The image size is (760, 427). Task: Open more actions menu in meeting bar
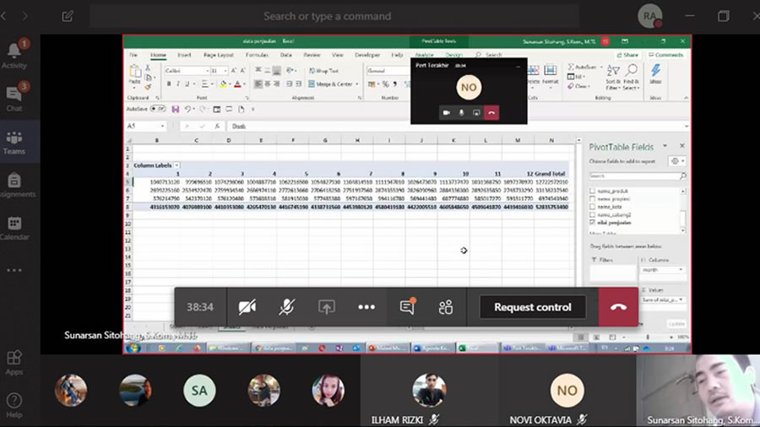click(x=366, y=307)
